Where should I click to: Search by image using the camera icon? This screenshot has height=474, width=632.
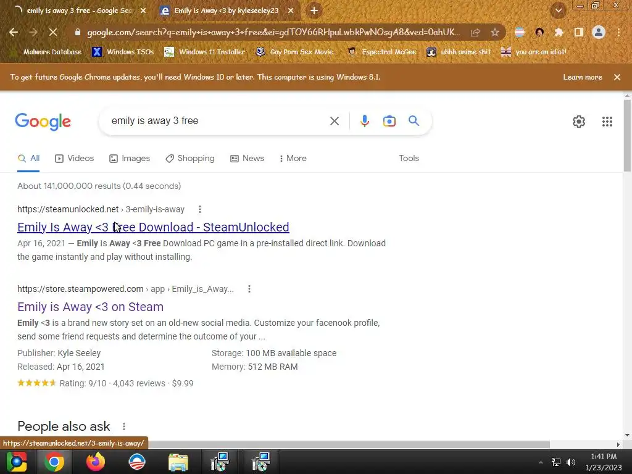coord(389,121)
